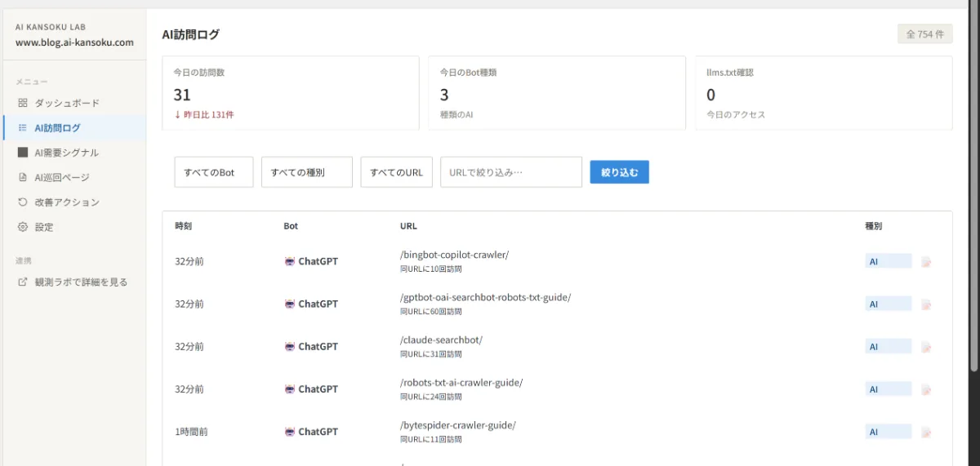This screenshot has width=980, height=466.
Task: Click AI badge in gptbot-oai-searchbot row
Action: tap(889, 304)
